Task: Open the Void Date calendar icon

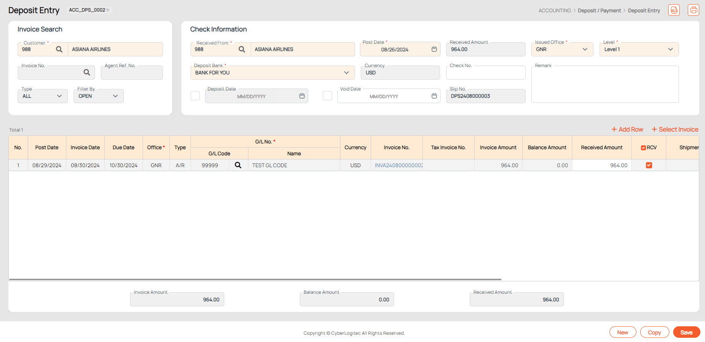Action: click(434, 96)
